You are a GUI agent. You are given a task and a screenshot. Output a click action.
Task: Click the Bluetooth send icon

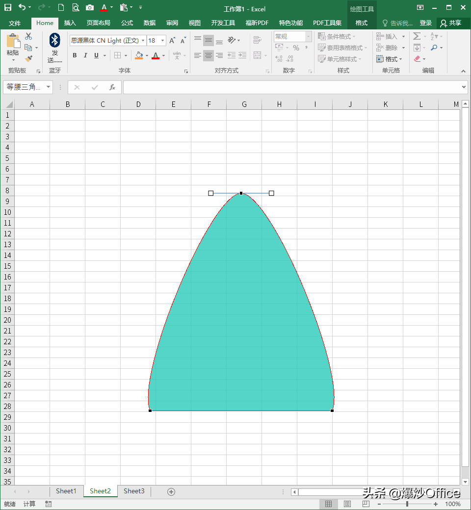(55, 41)
